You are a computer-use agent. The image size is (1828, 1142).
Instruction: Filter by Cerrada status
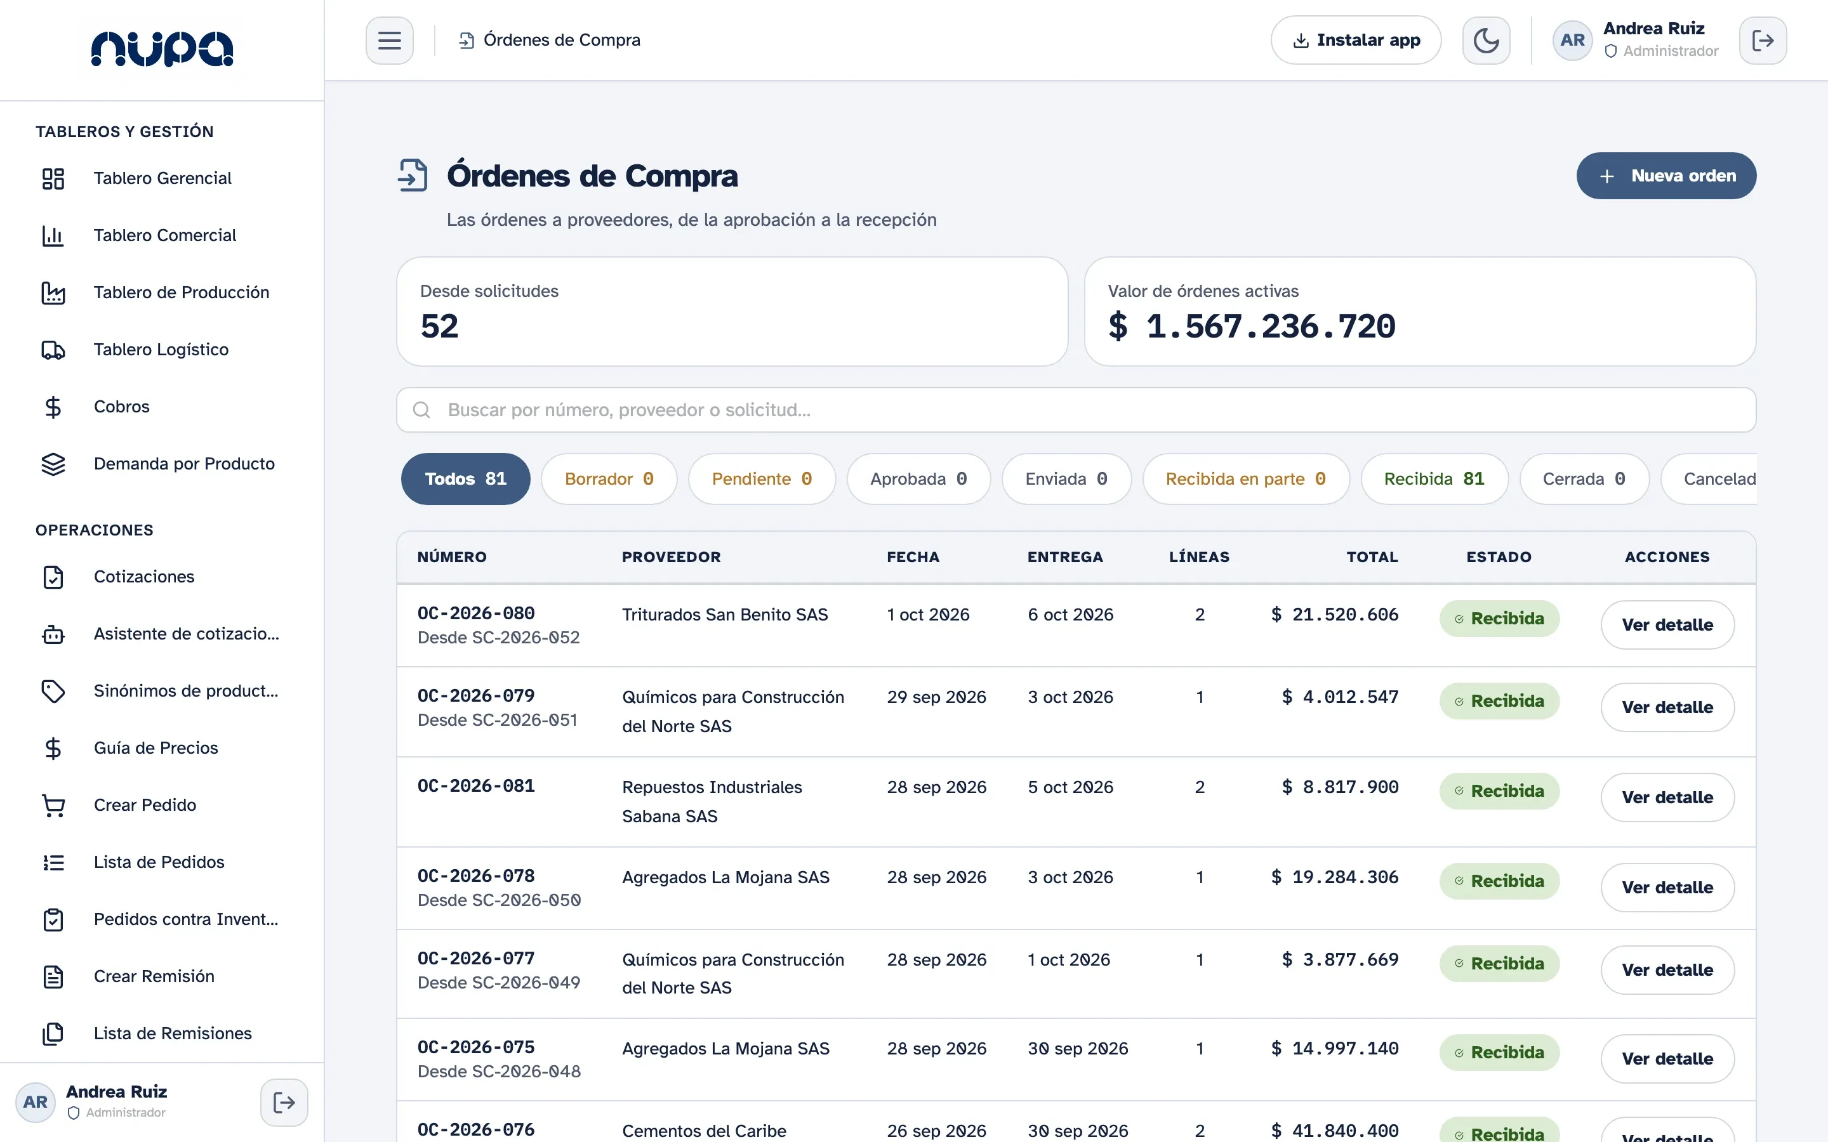pyautogui.click(x=1584, y=479)
